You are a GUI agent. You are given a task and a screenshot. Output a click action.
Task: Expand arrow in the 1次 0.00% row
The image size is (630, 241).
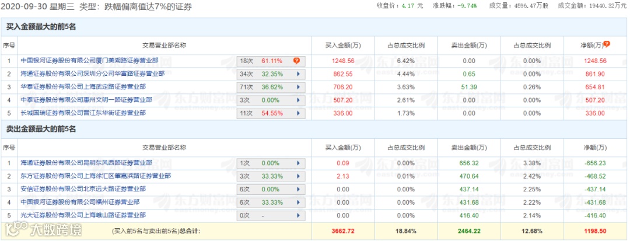click(298, 163)
